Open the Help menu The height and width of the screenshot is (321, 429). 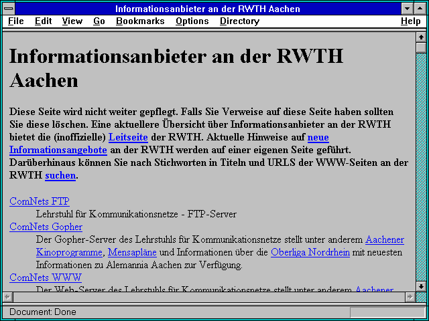pos(411,21)
